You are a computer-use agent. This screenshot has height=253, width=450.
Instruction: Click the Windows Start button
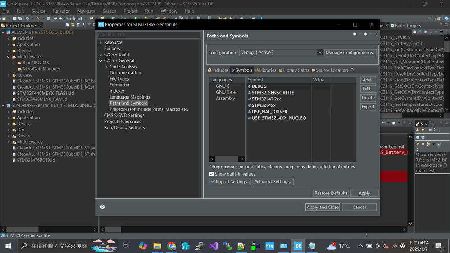(8, 246)
